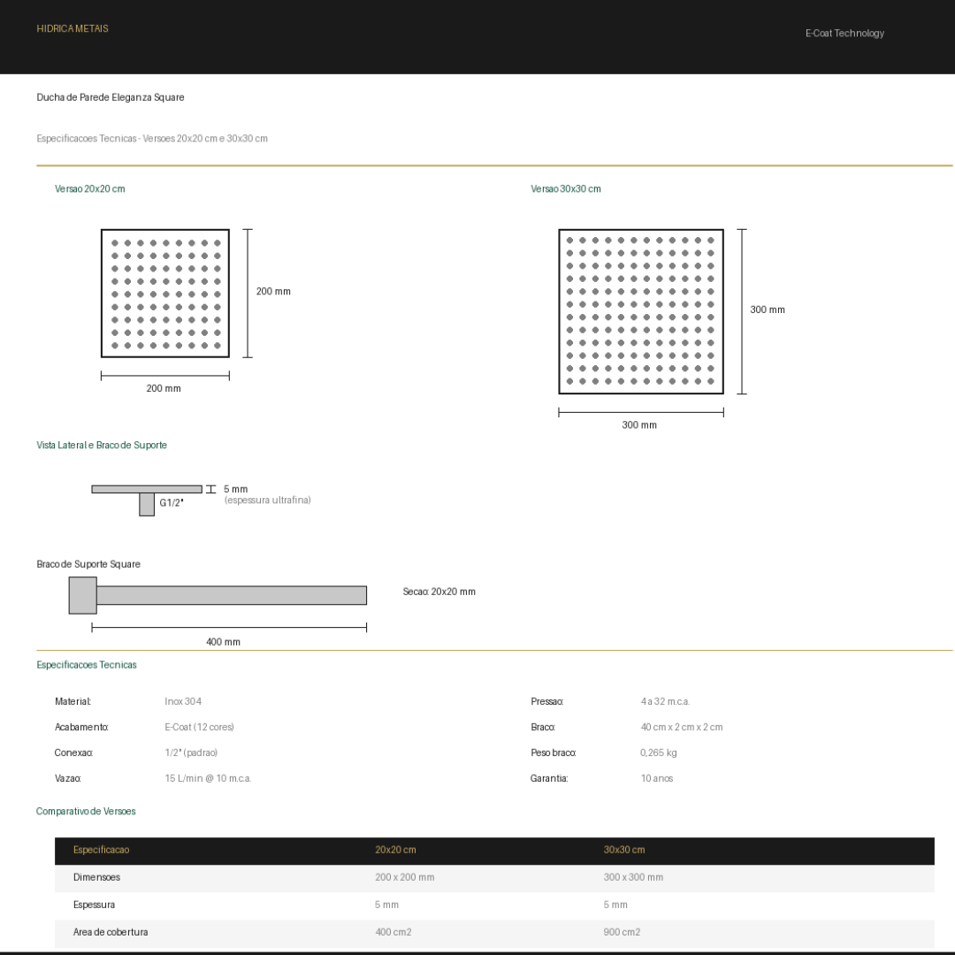
Task: Click the Secao: 20x20 mm label
Action: tap(439, 592)
